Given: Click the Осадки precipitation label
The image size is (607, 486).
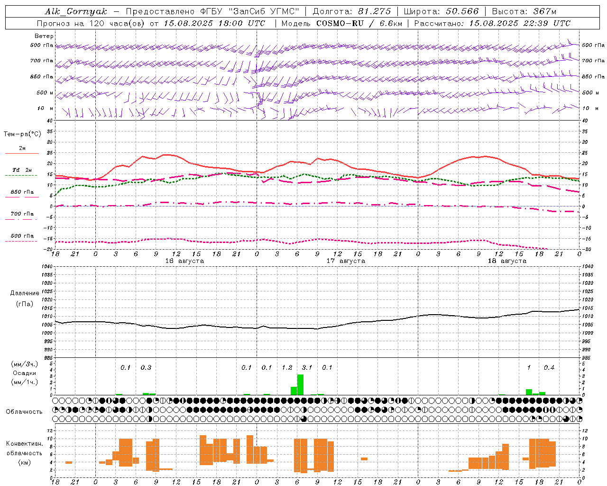Looking at the screenshot, I should pos(25,373).
